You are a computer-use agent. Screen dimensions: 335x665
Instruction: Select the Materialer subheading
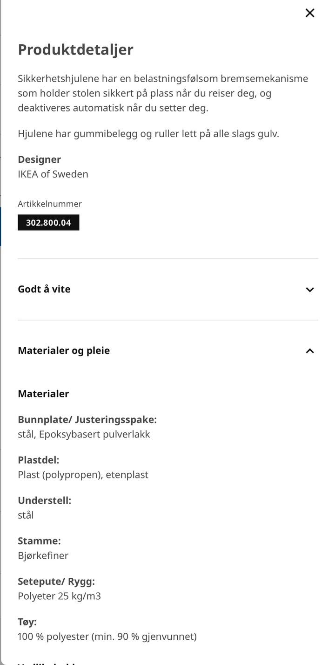(x=43, y=394)
